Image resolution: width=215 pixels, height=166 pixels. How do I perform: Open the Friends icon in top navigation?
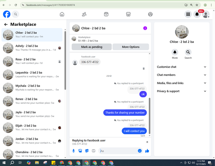[x=84, y=14]
